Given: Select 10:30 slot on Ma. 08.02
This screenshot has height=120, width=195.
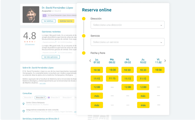Looking at the screenshot, I should pos(112,70).
